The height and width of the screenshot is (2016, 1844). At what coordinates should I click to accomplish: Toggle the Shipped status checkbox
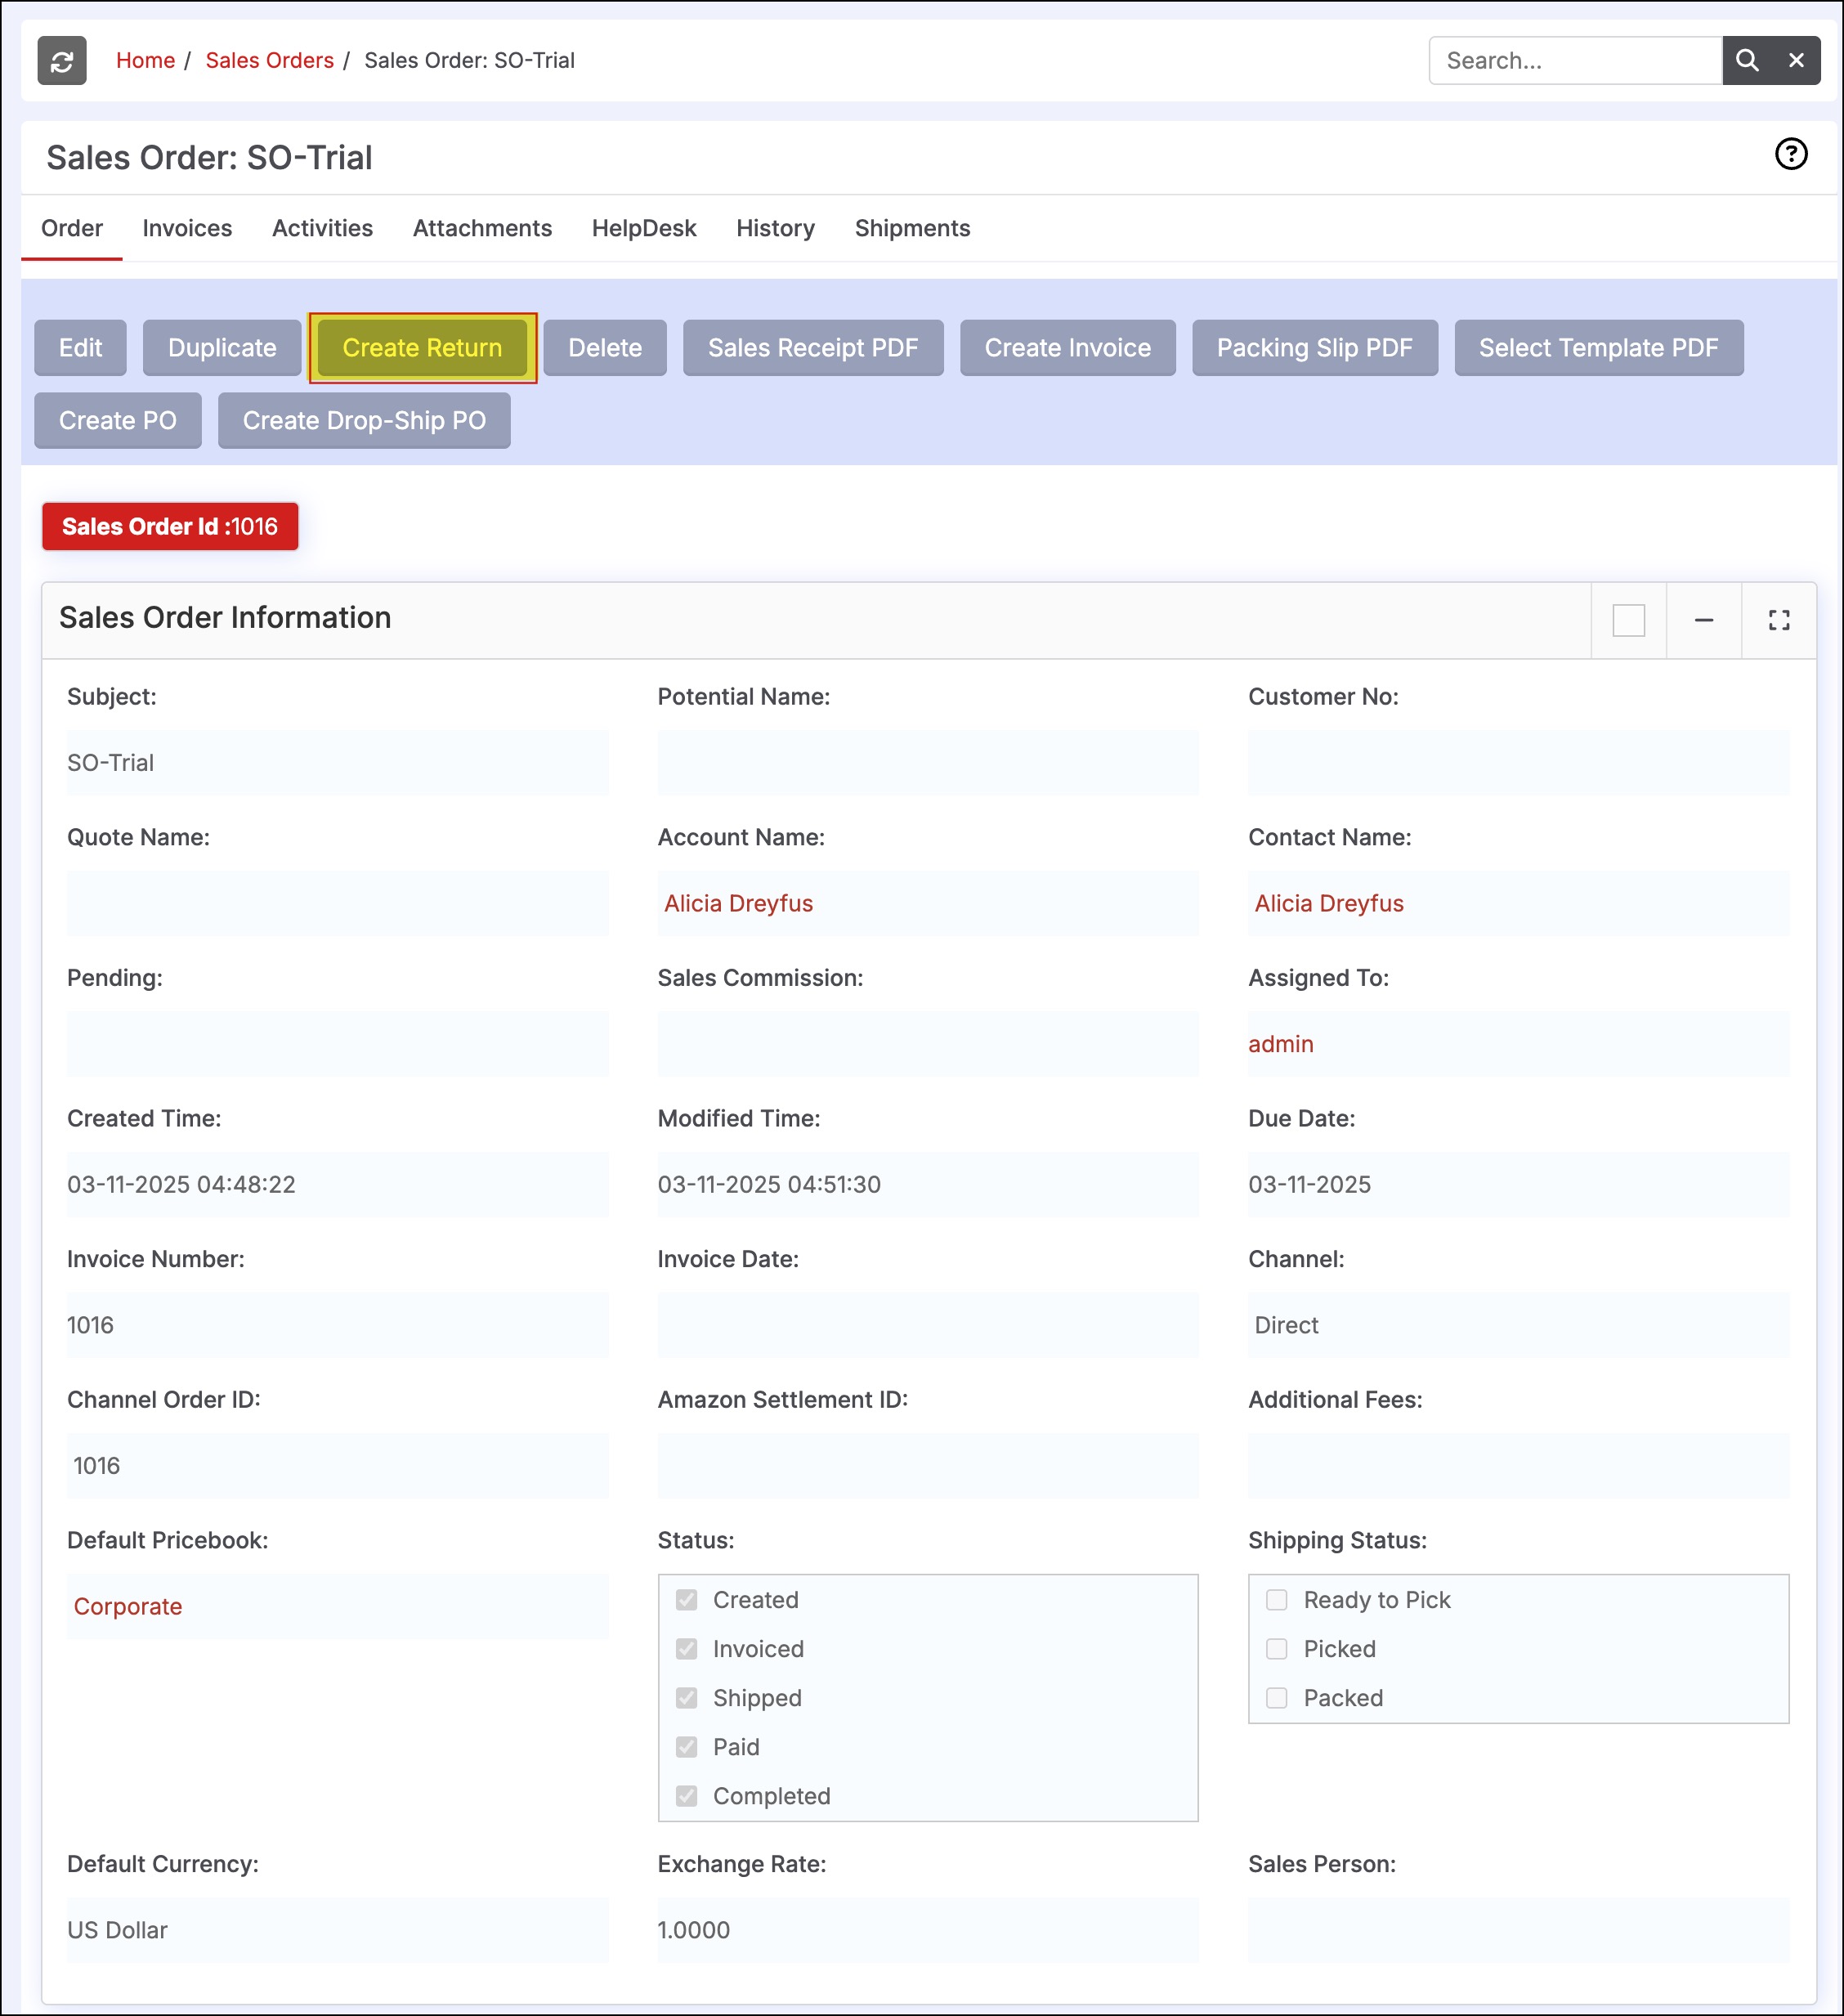(686, 1698)
